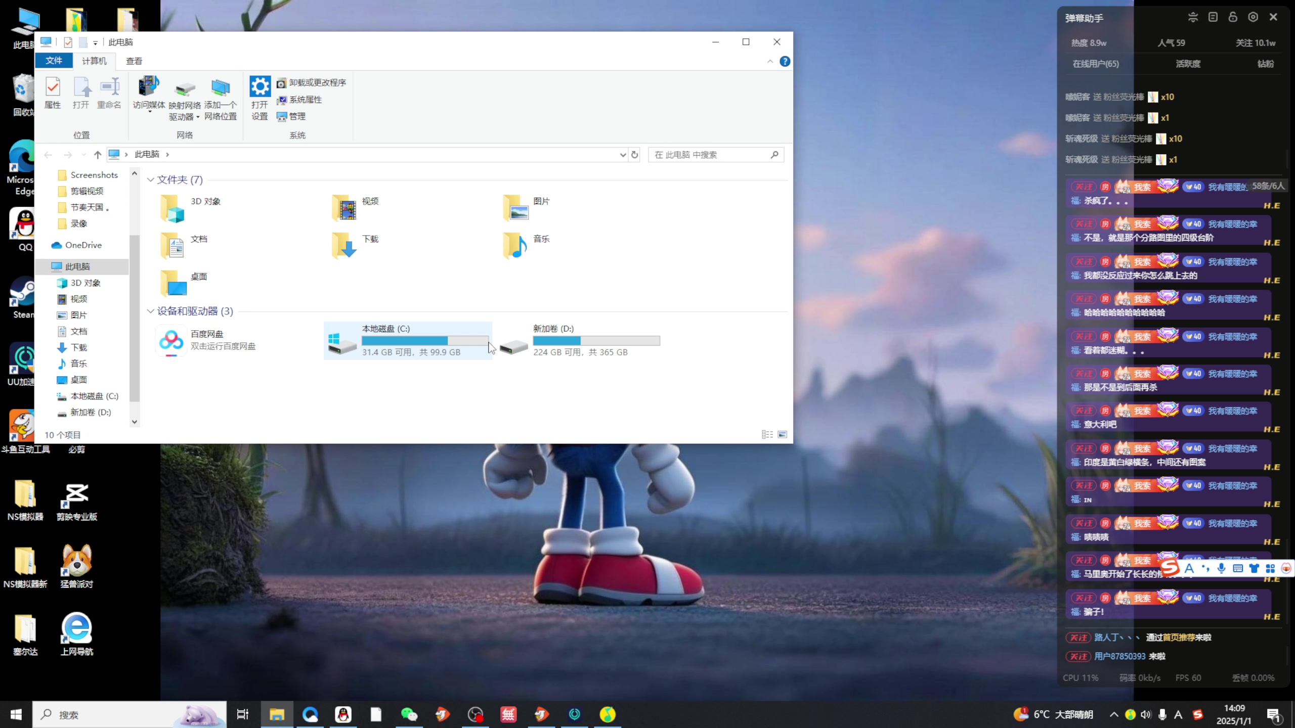
Task: Select the 新加卷 (D:) drive
Action: [x=580, y=340]
